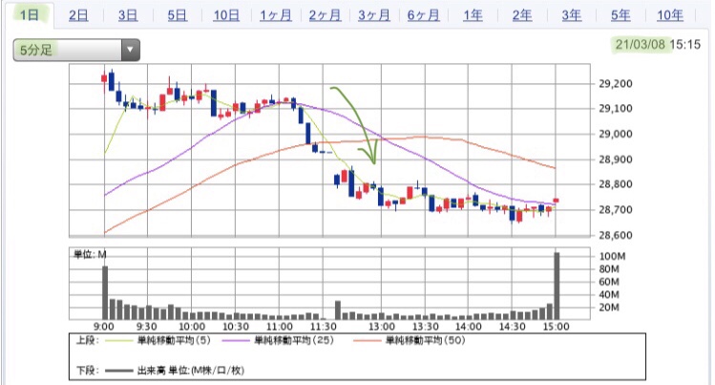Viewport: 715px width, 385px height.
Task: Click the 単純移動平均(25) legend entry
Action: [277, 340]
